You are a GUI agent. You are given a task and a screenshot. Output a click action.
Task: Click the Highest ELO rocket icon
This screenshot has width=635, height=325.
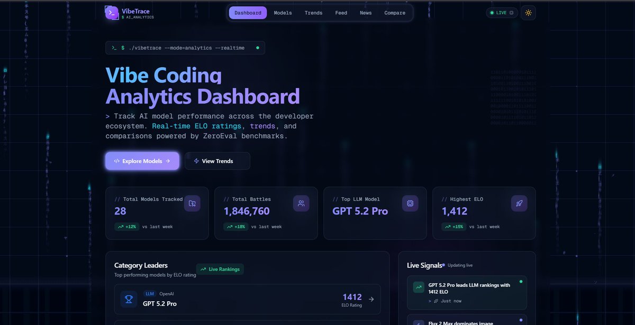click(519, 203)
